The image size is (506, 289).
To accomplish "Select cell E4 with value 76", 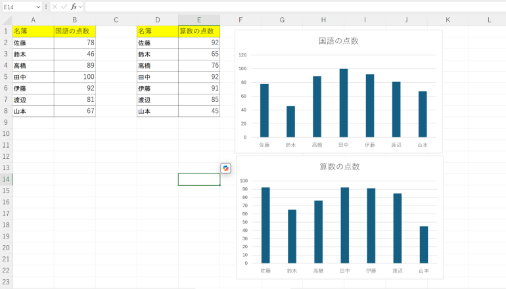I will click(199, 66).
